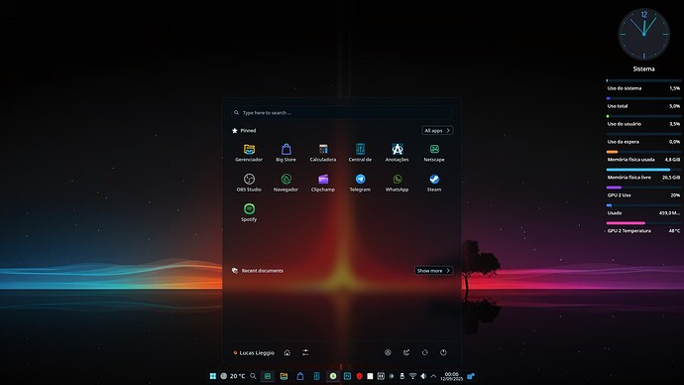Open Telegram from the pinned grid
Viewport: 684px width, 385px height.
(x=360, y=183)
